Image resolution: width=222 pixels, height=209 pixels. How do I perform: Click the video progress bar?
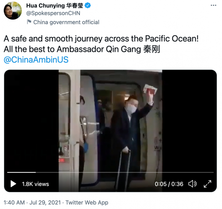[x=110, y=172]
